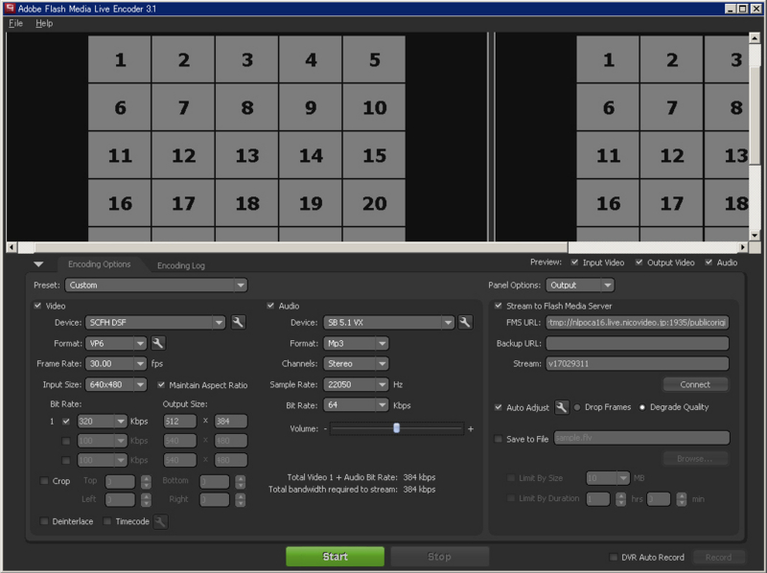This screenshot has width=767, height=573.
Task: Toggle Stream to Flash Media Server
Action: tap(498, 306)
